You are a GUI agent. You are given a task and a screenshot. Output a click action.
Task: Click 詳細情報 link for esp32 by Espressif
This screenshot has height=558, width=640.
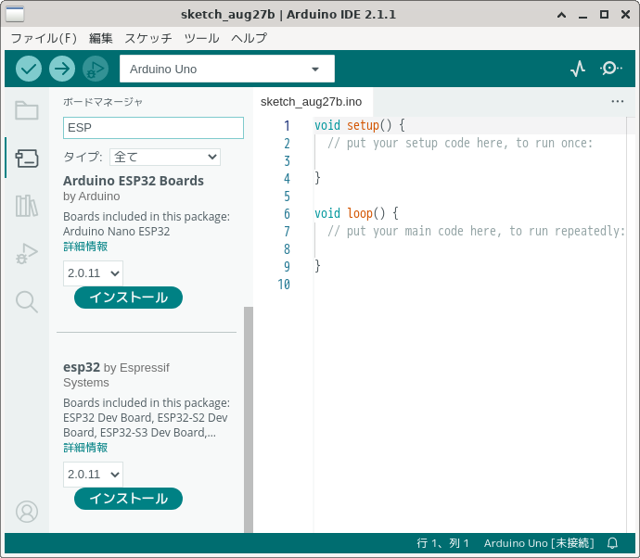tap(85, 448)
